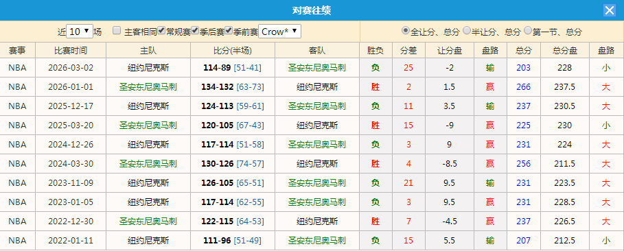Image resolution: width=624 pixels, height=251 pixels.
Task: Open the 124-113 score on 2025-12-17
Action: [217, 106]
